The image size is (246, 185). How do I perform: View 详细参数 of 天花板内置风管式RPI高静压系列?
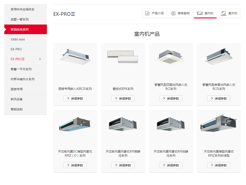pyautogui.click(x=123, y=165)
